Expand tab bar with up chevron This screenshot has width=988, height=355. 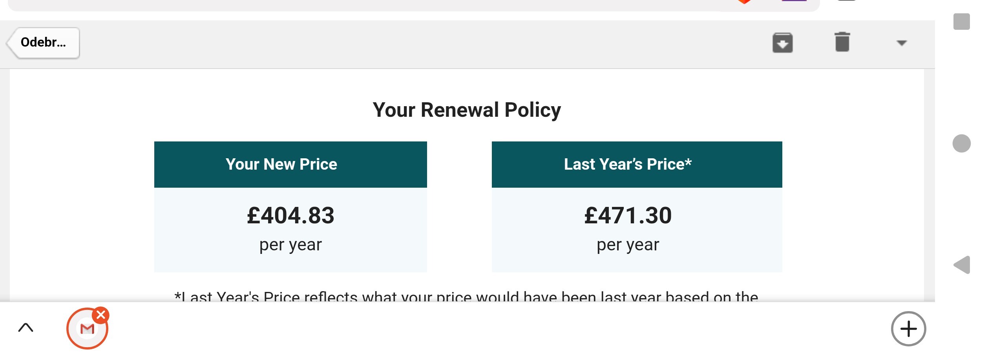pos(26,328)
